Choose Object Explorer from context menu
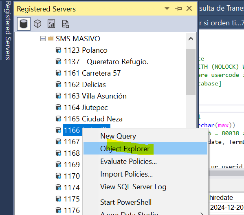Image resolution: width=244 pixels, height=215 pixels. click(x=145, y=148)
